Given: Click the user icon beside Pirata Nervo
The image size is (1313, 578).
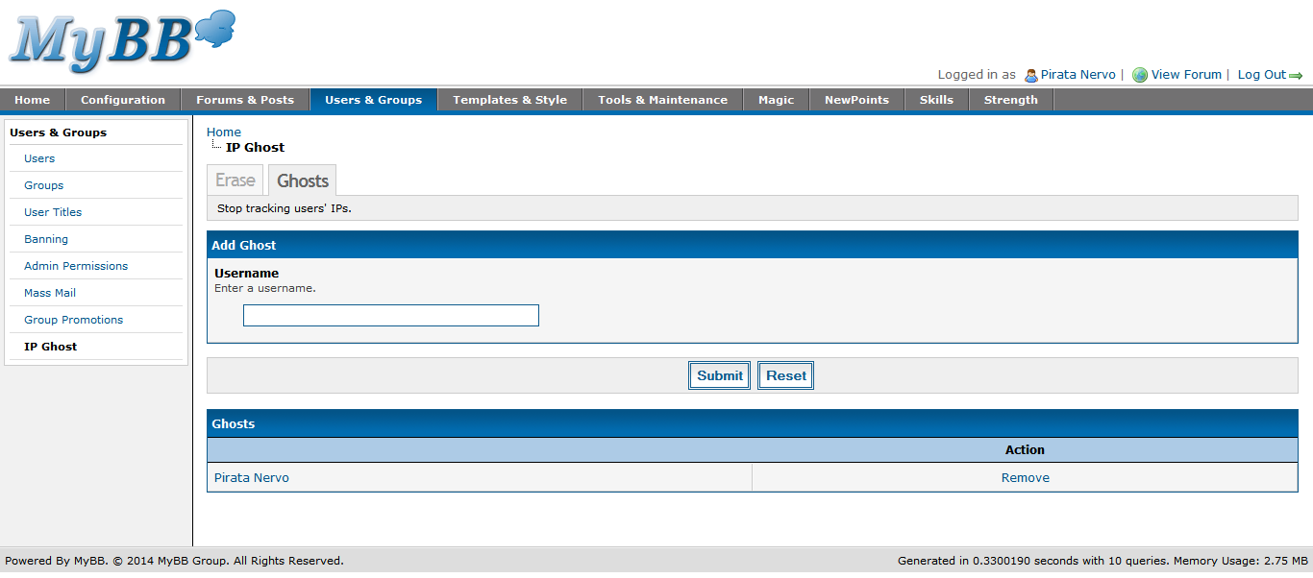Looking at the screenshot, I should click(x=1030, y=75).
